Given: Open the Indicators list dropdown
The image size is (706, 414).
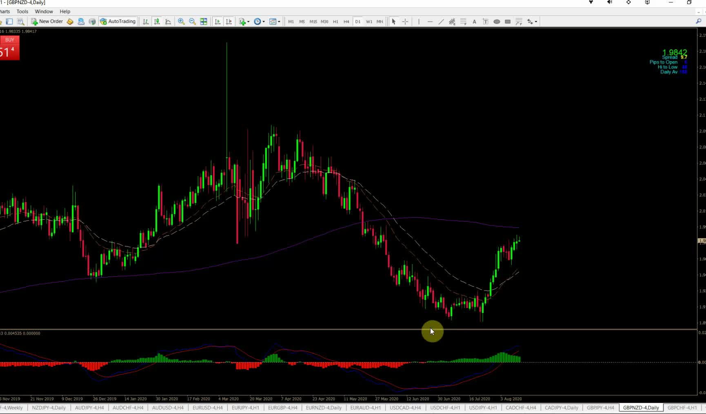Looking at the screenshot, I should pyautogui.click(x=244, y=22).
